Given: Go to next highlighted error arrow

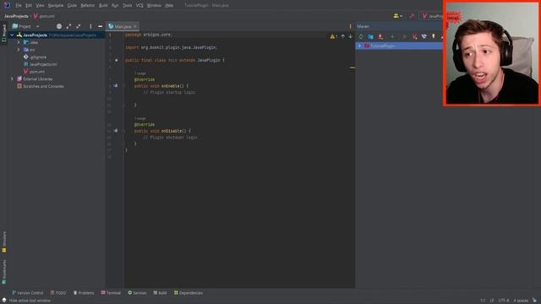Looking at the screenshot, I should point(350,36).
